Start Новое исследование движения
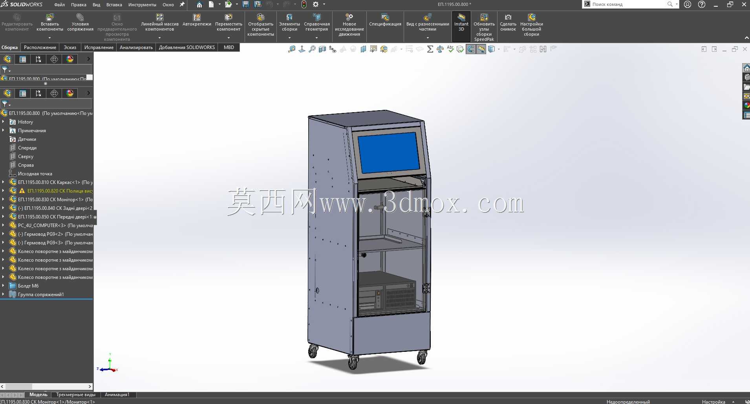750x404 pixels. [349, 25]
